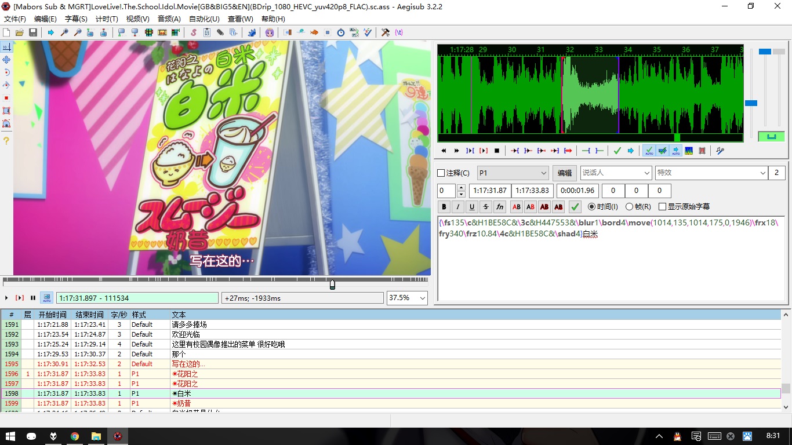Select the rotate on Z axis tool
The height and width of the screenshot is (445, 792).
(x=6, y=72)
